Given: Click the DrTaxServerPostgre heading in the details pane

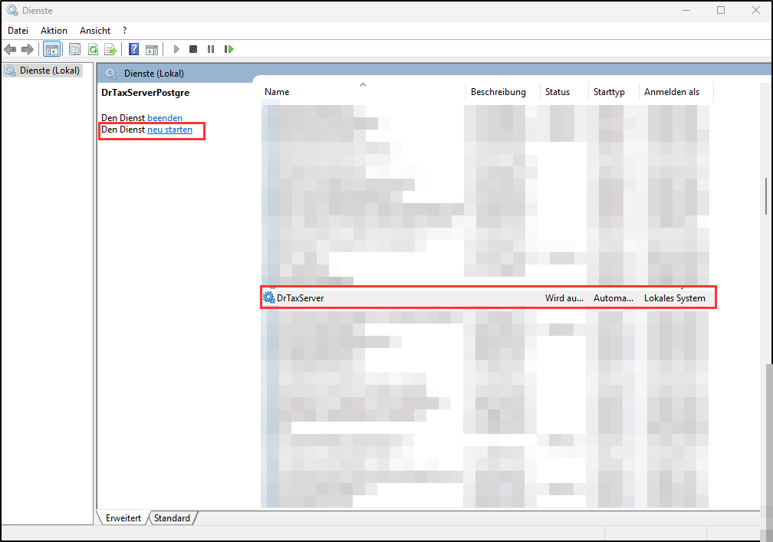Looking at the screenshot, I should tap(146, 93).
